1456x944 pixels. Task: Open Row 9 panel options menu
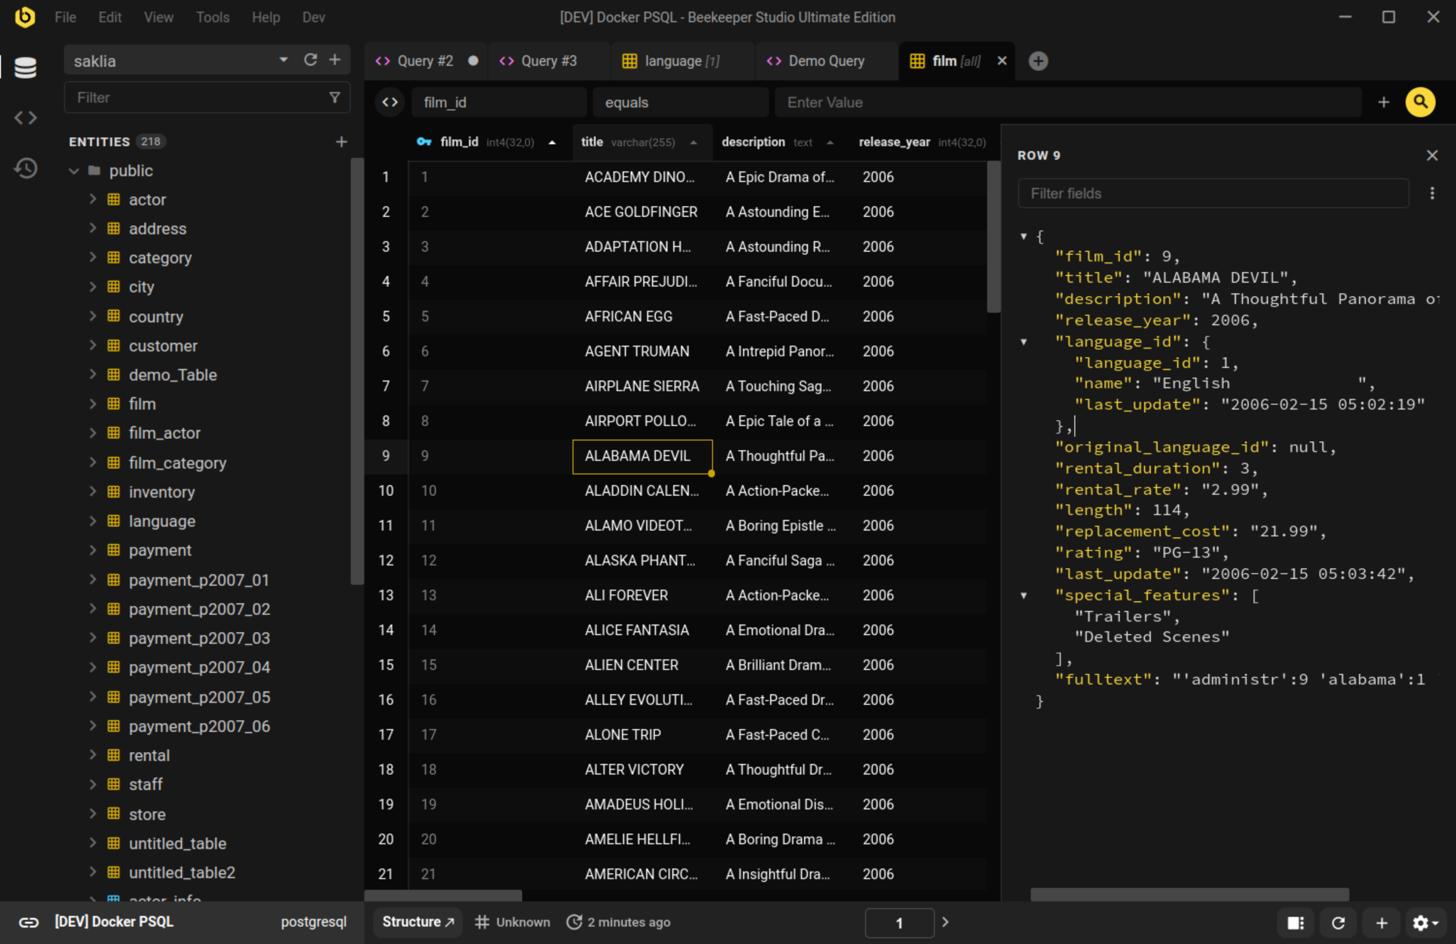[1432, 193]
